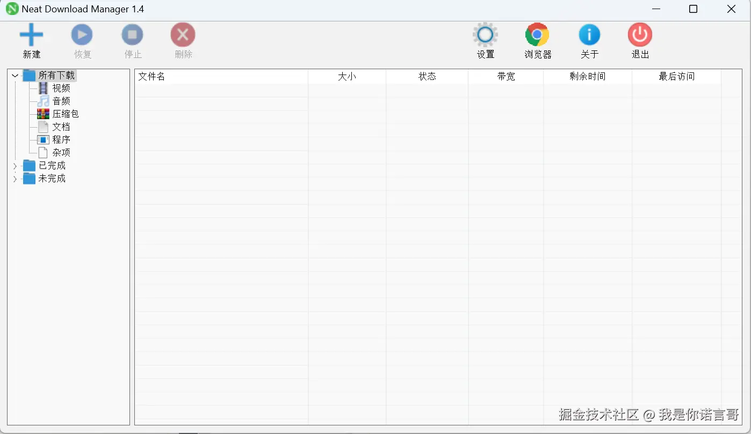Sort by 带宽 column header
This screenshot has width=751, height=434.
click(x=506, y=76)
